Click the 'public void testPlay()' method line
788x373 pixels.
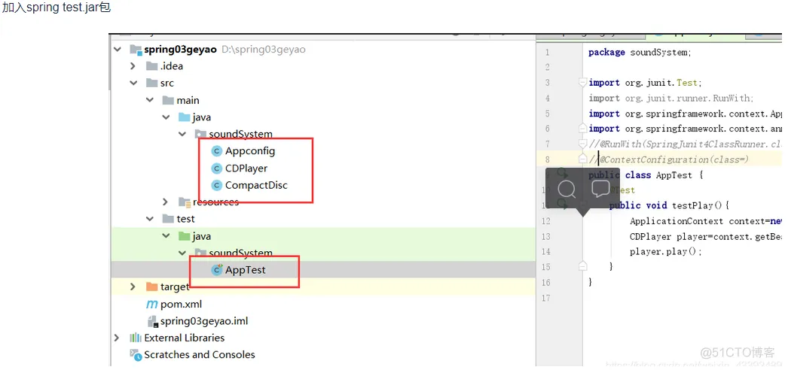coord(668,205)
